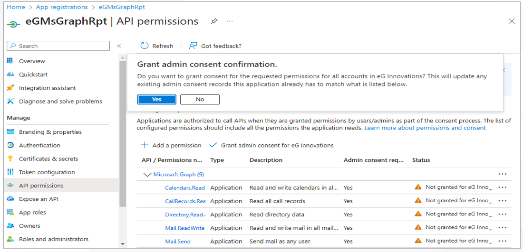This screenshot has height=252, width=523.
Task: Click the sidebar scroll up arrow
Action: point(122,57)
